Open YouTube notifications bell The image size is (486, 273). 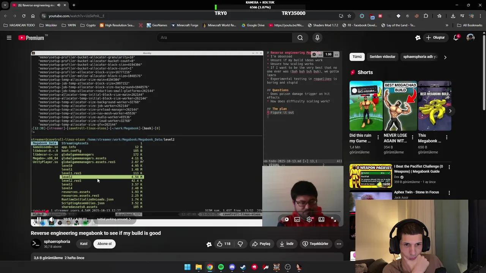(x=456, y=38)
